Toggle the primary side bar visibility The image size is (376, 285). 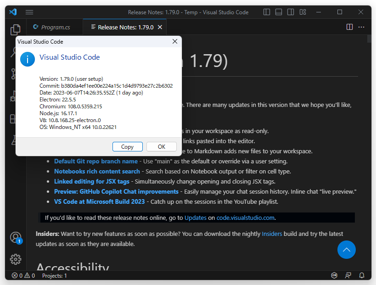[266, 12]
